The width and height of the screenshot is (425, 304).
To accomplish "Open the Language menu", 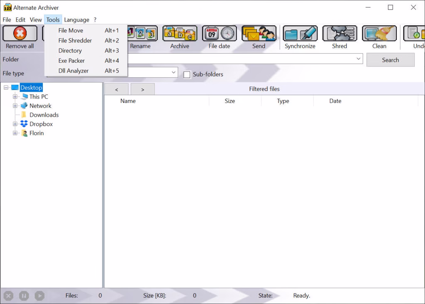I will (x=76, y=20).
